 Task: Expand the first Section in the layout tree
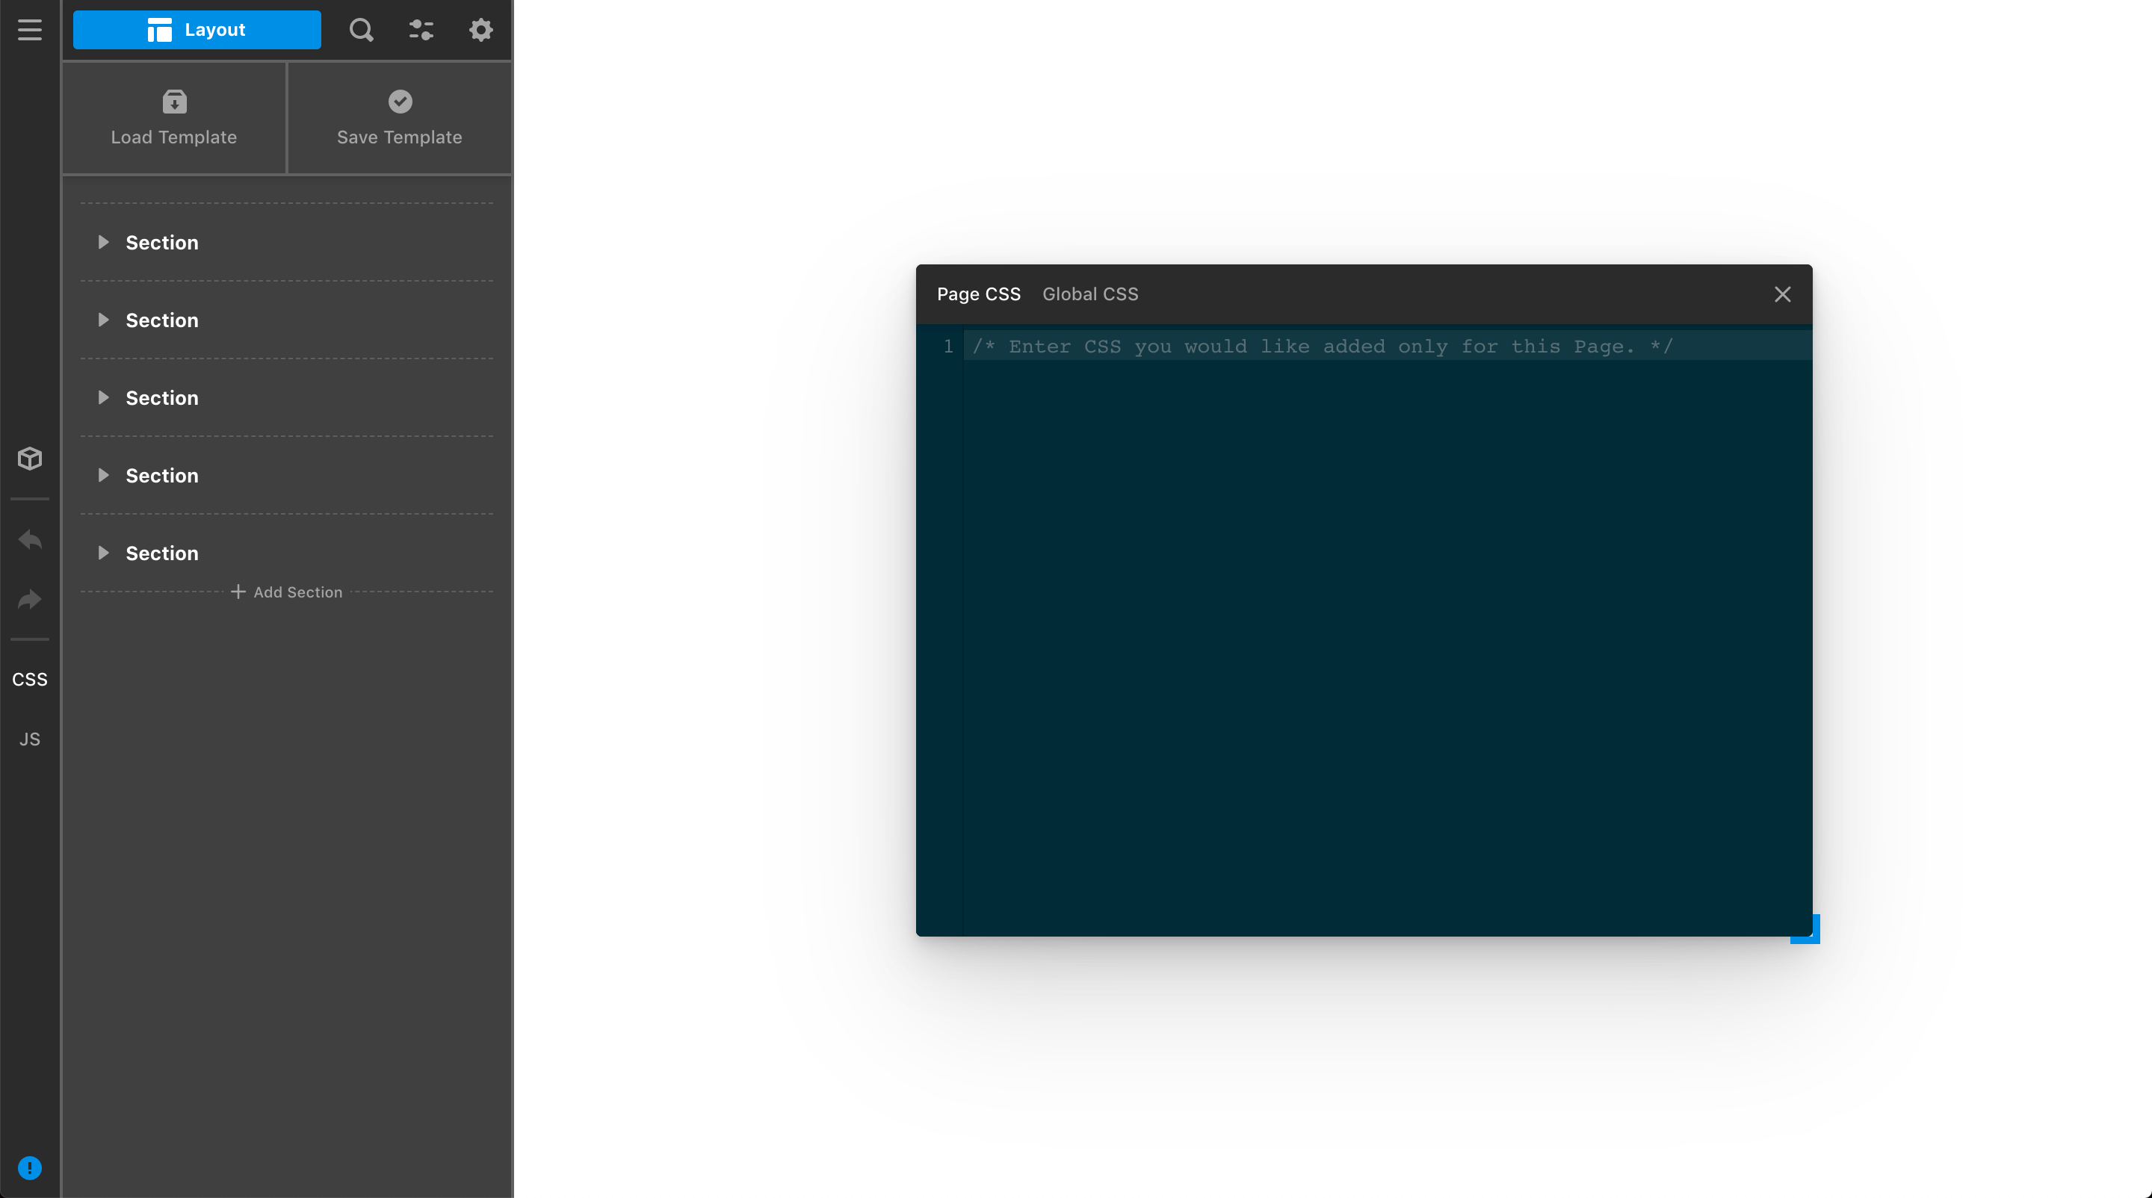(x=105, y=242)
